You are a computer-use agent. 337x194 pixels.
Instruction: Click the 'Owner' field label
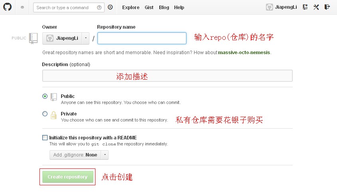(50, 27)
